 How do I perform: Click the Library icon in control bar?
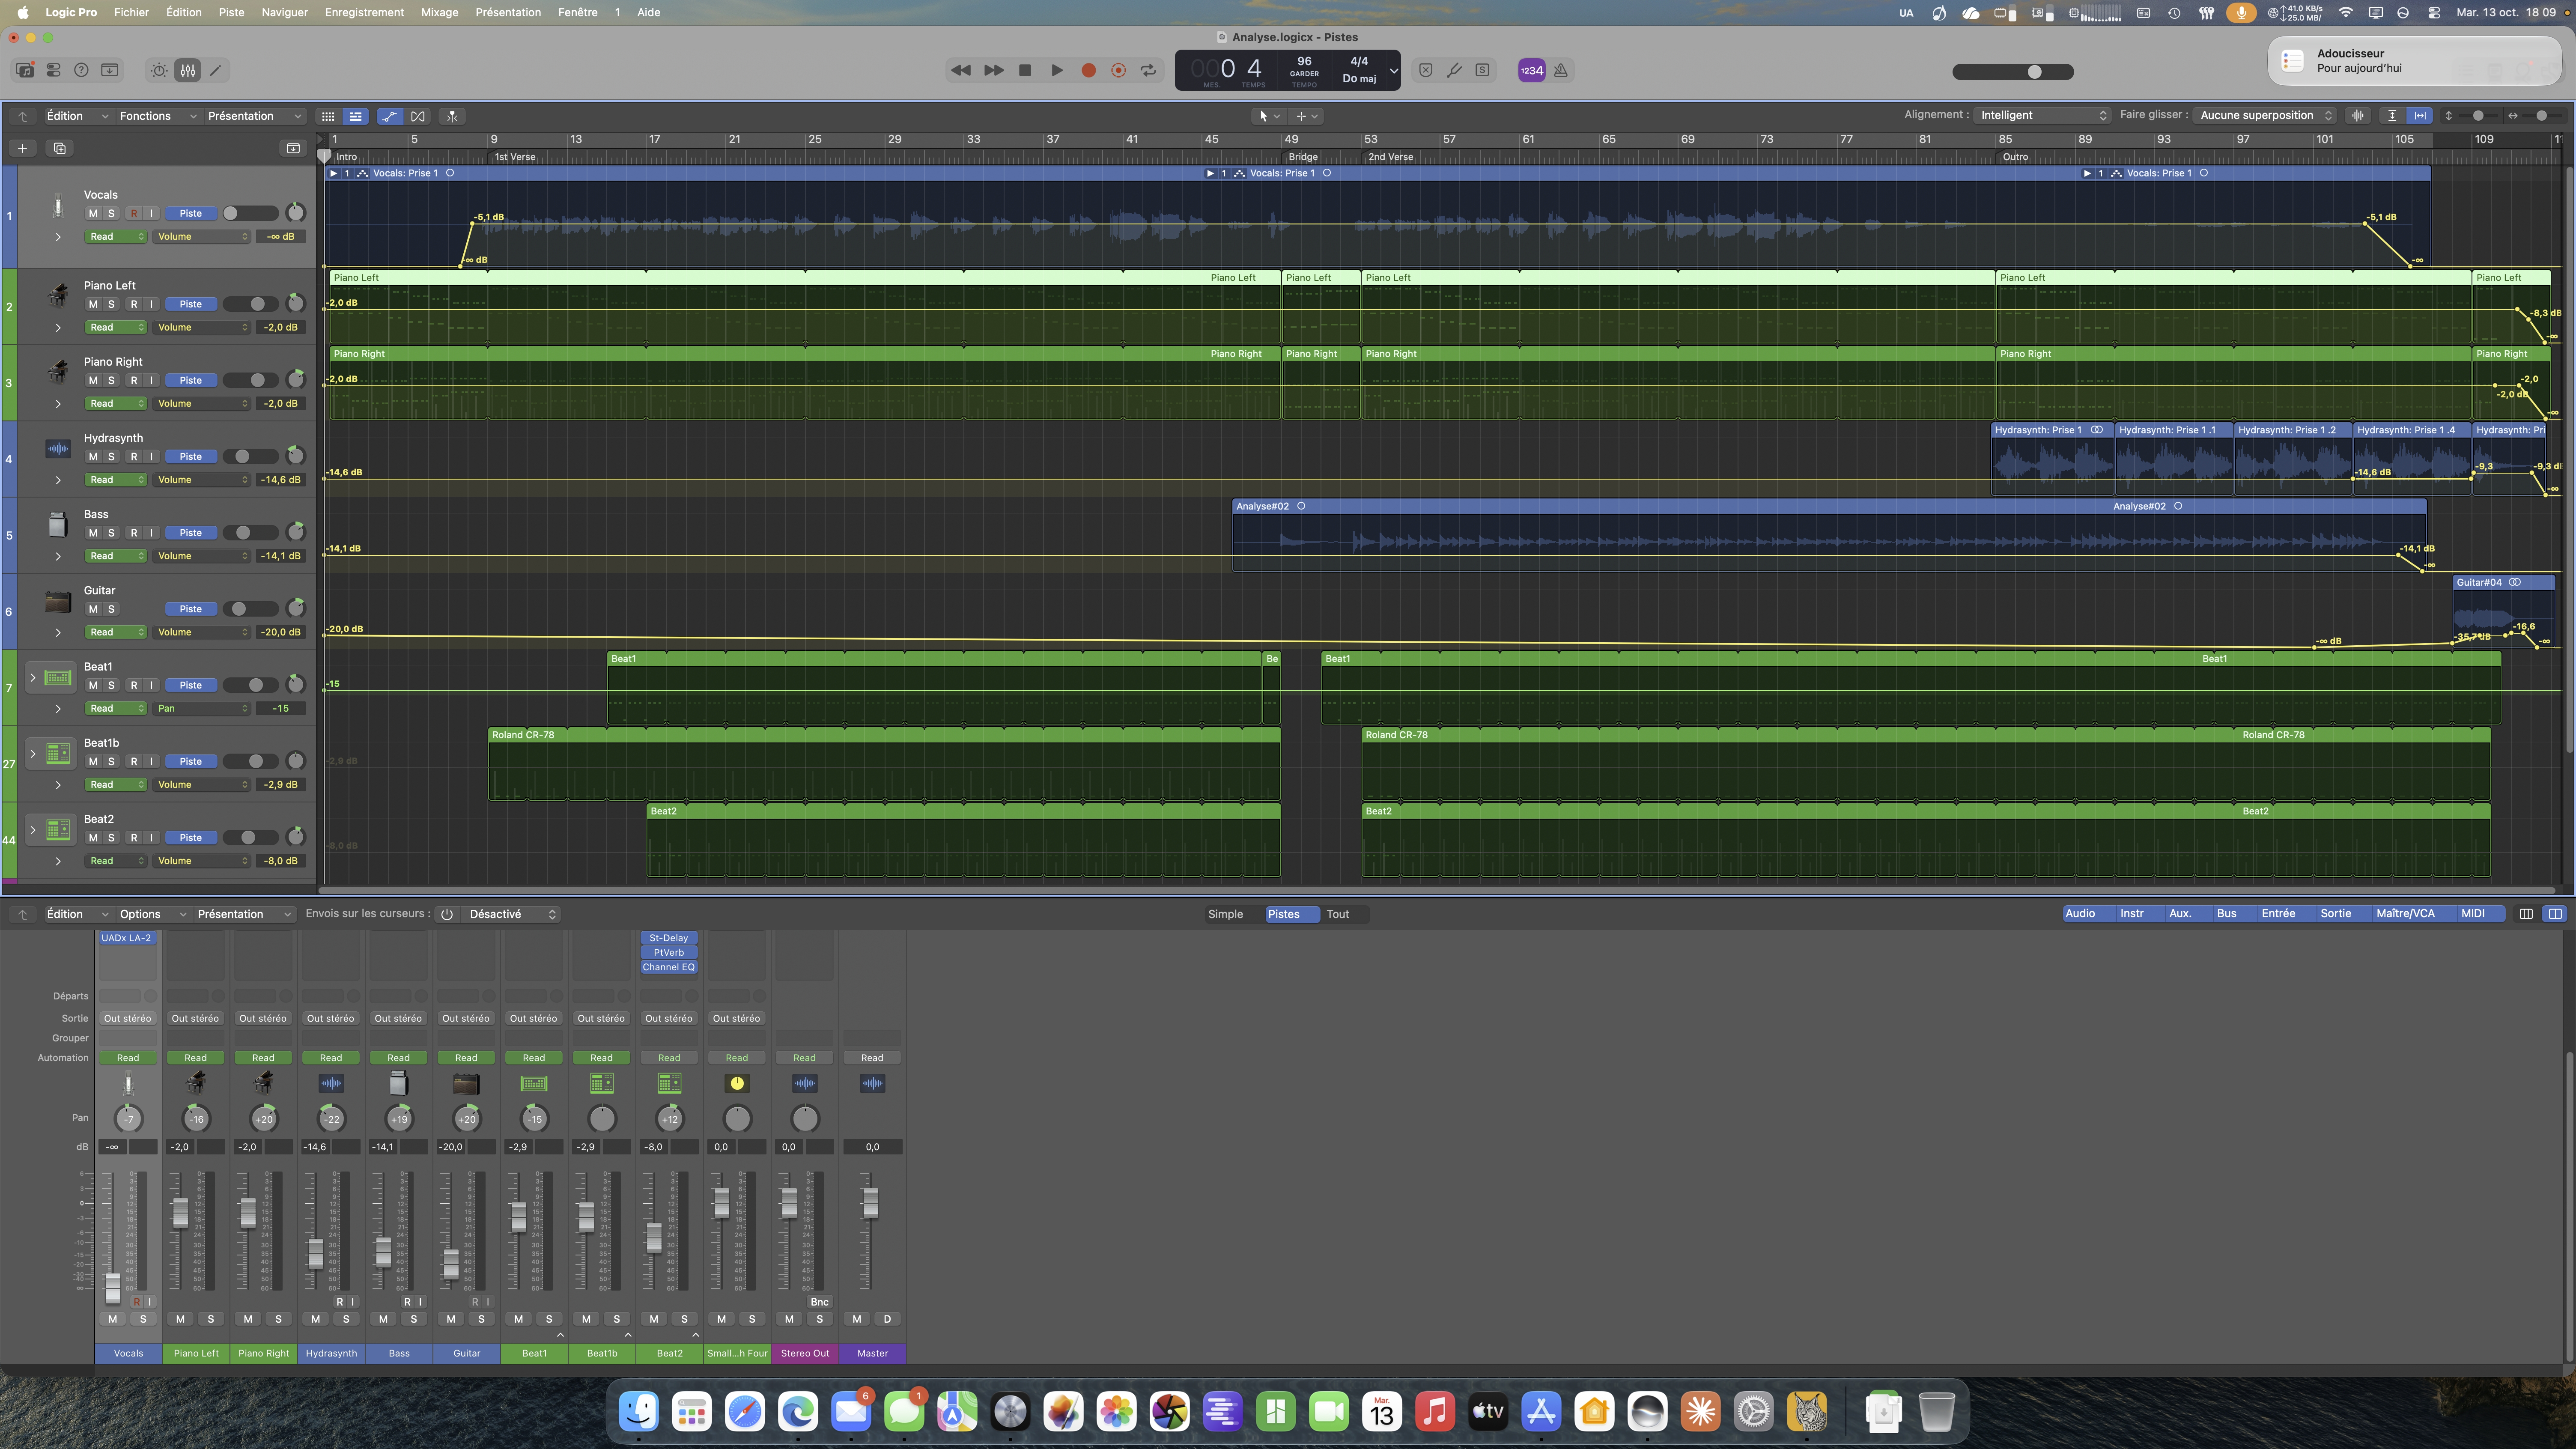[x=25, y=70]
